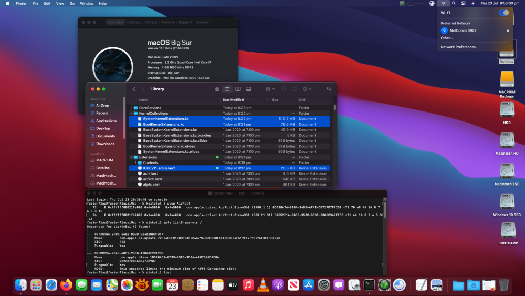
Task: Select the MACRIUM Backups desktop drive
Action: [507, 84]
